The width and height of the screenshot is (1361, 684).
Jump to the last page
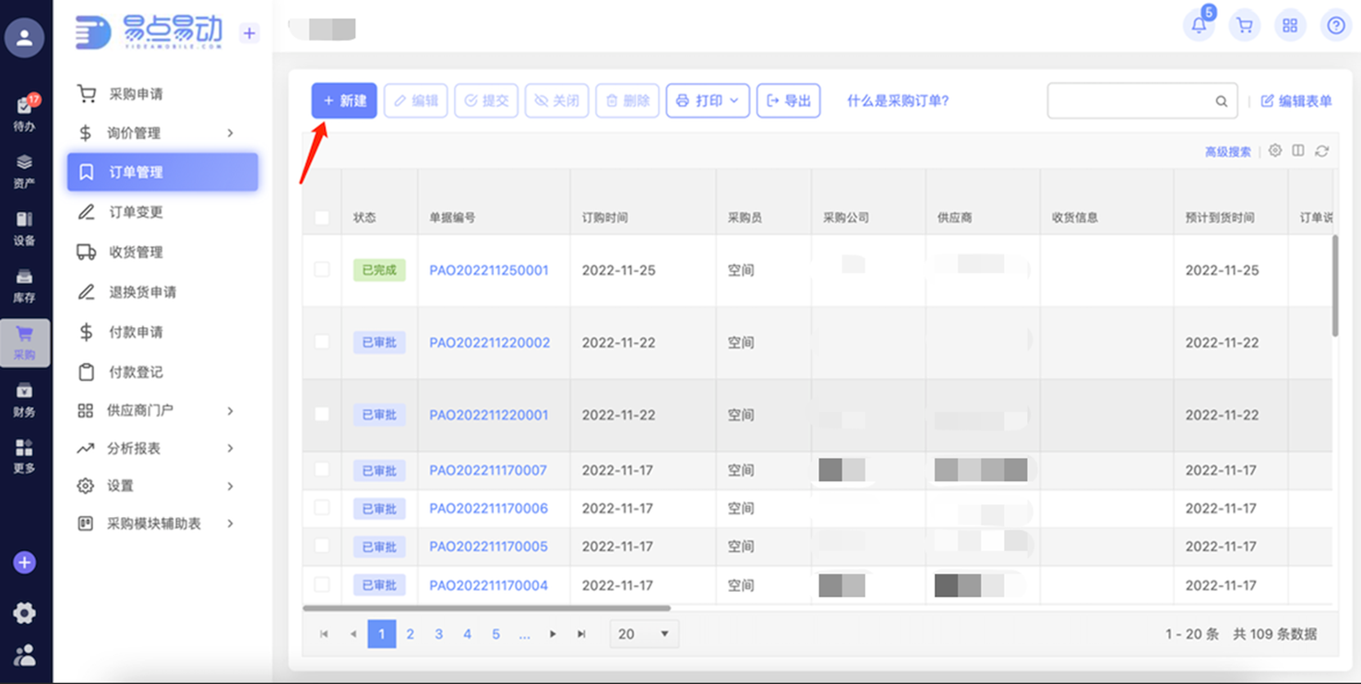[581, 634]
